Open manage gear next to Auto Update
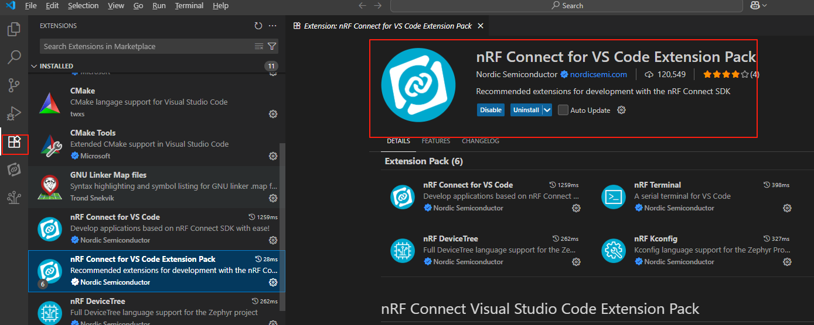Screen dimensions: 814x325 coord(622,110)
